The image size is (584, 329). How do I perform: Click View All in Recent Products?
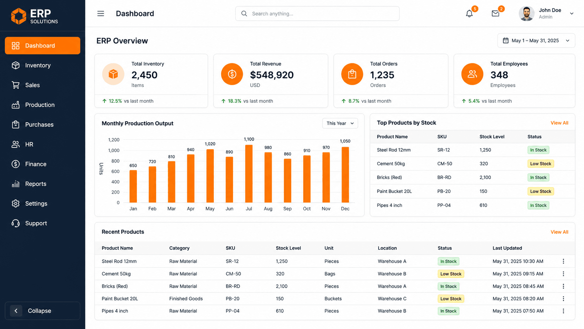559,232
